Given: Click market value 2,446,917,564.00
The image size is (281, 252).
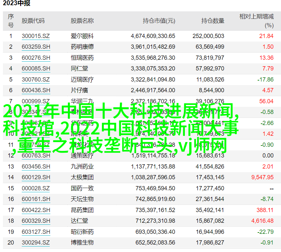Looking at the screenshot, I should pos(153,90).
